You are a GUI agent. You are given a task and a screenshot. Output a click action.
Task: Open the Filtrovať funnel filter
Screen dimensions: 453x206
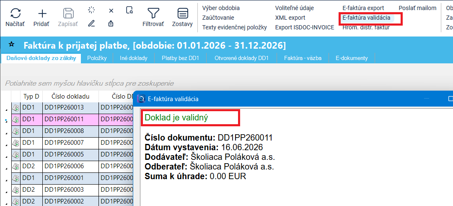[153, 17]
